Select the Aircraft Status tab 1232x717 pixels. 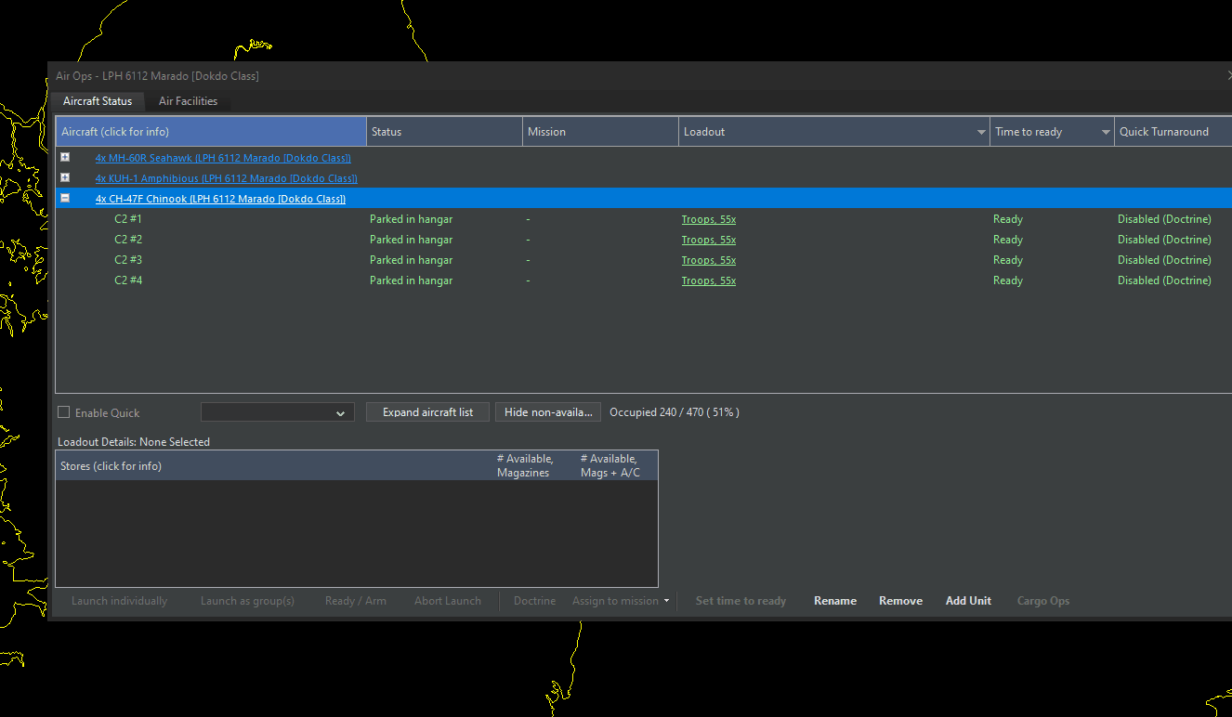tap(98, 101)
